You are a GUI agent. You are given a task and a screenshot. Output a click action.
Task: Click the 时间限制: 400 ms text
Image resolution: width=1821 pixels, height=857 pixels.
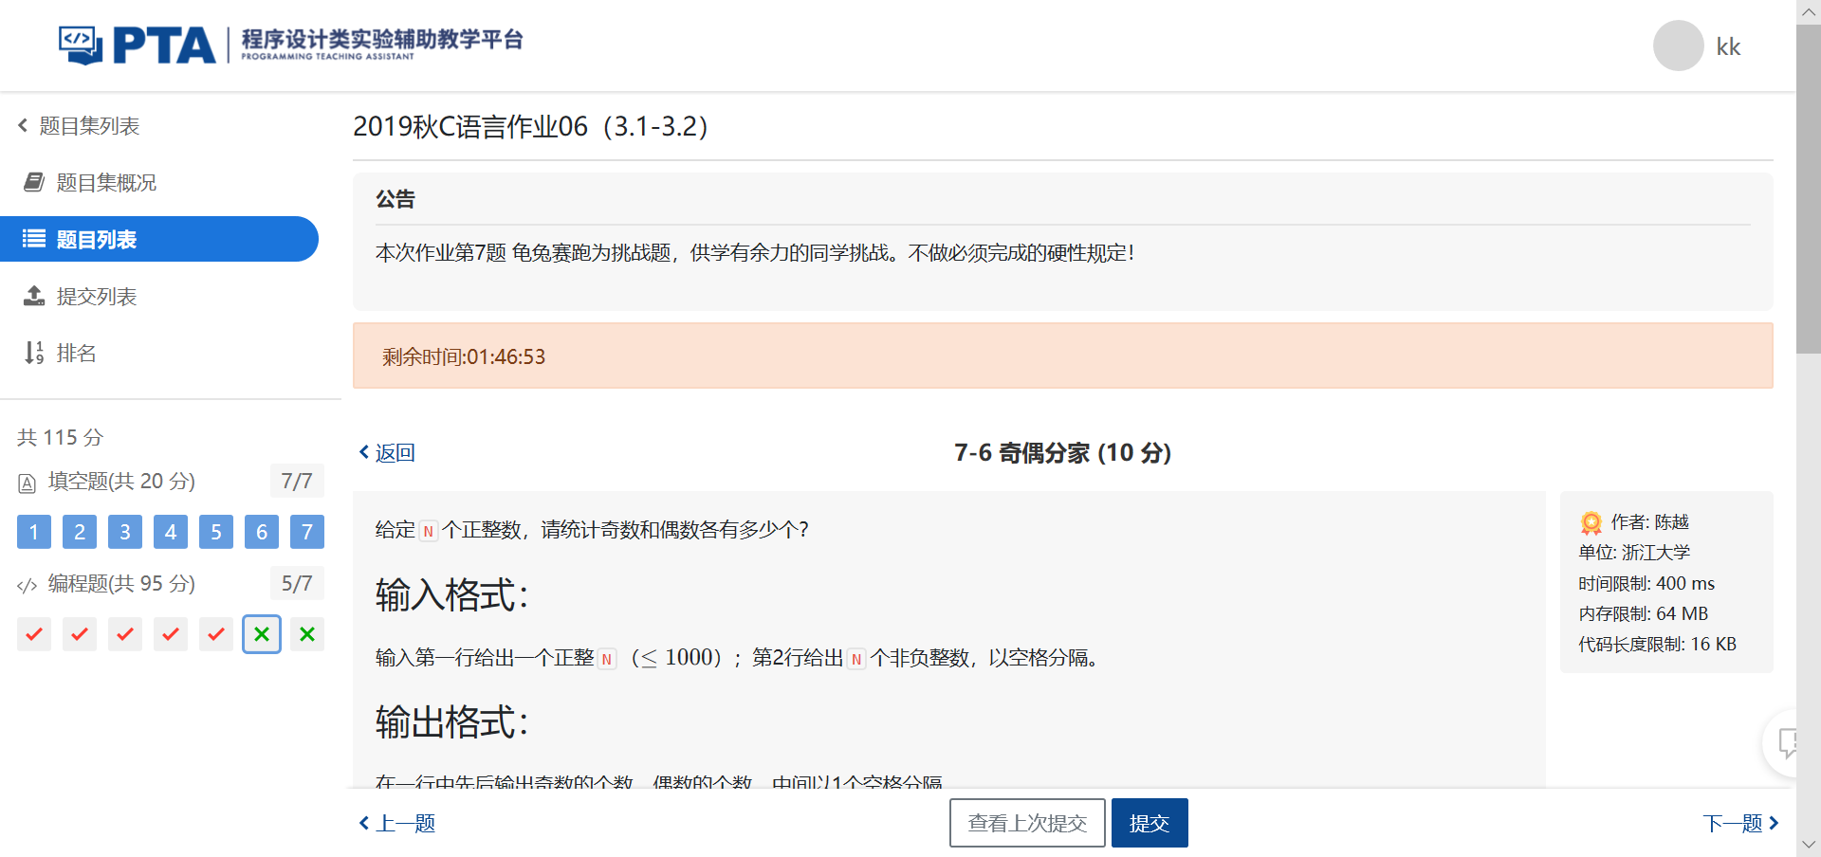[x=1646, y=583]
